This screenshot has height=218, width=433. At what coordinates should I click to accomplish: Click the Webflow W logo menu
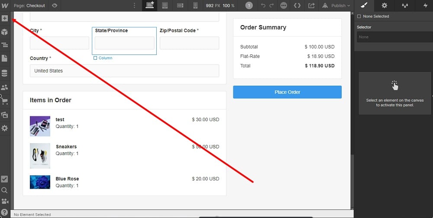tap(5, 6)
